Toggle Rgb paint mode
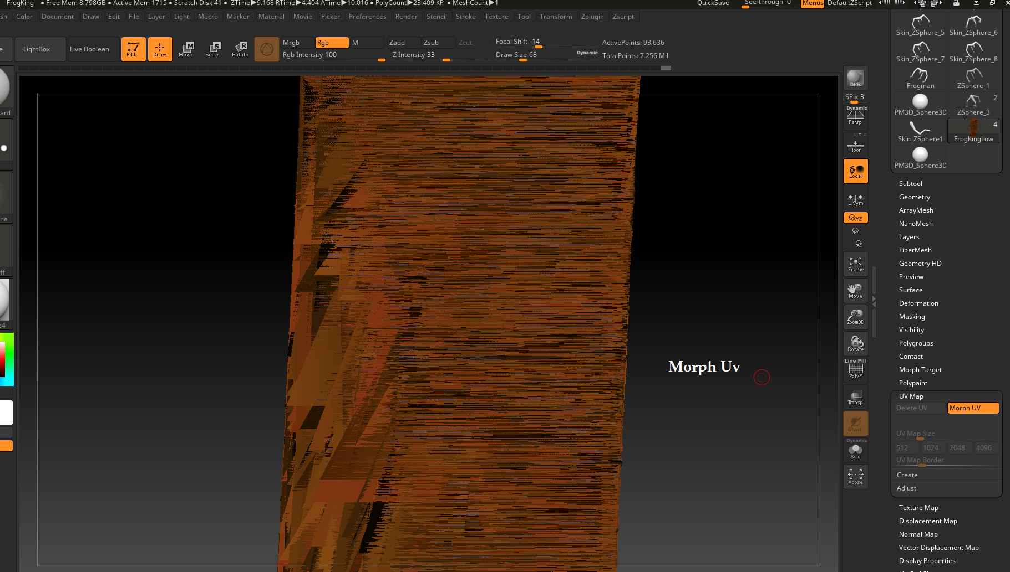 click(332, 43)
